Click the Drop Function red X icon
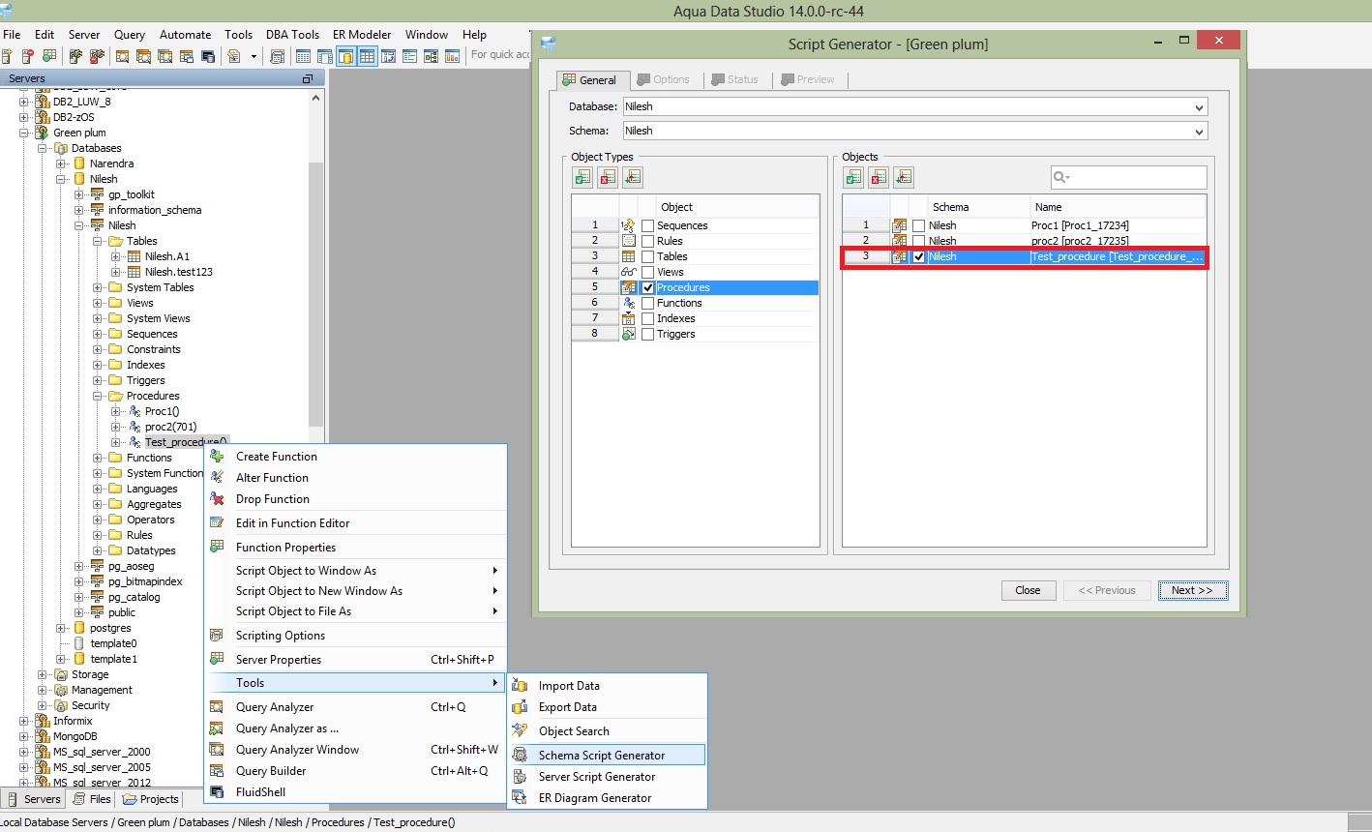 (x=217, y=498)
